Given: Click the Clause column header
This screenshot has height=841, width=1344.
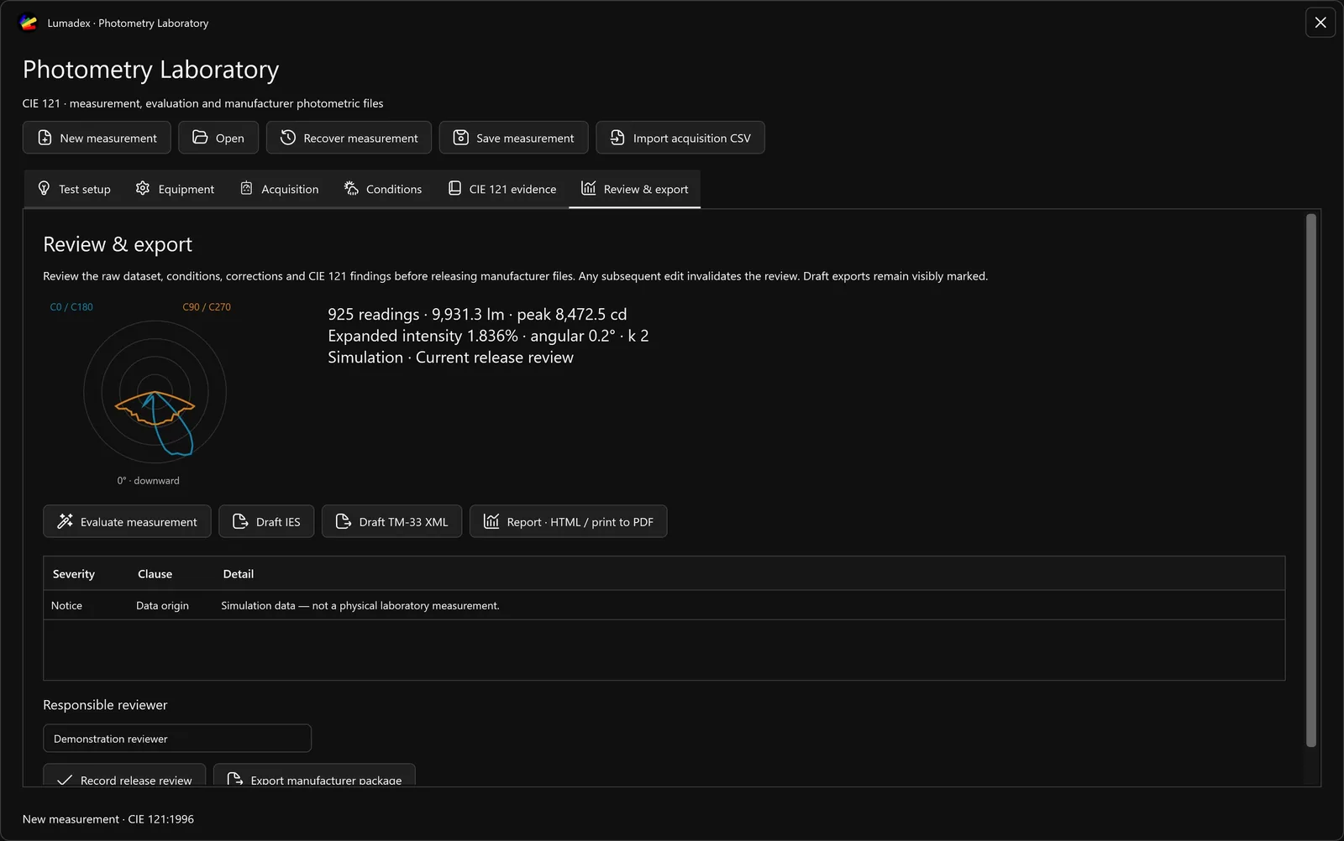Looking at the screenshot, I should [x=155, y=574].
